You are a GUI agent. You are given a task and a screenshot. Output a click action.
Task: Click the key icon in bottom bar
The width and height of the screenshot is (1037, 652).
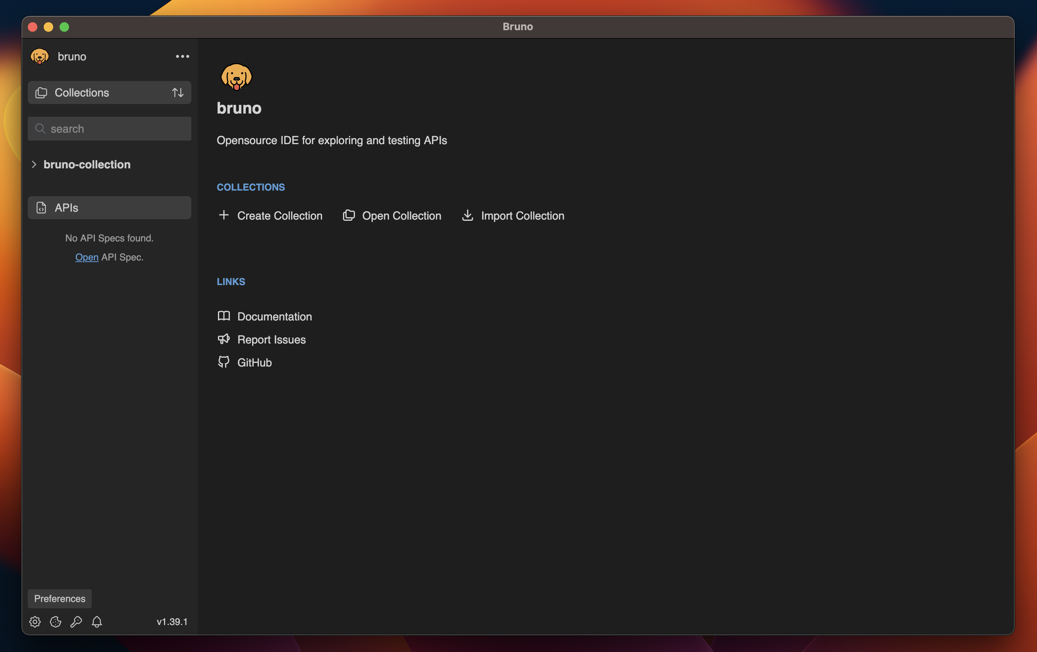[x=76, y=621]
